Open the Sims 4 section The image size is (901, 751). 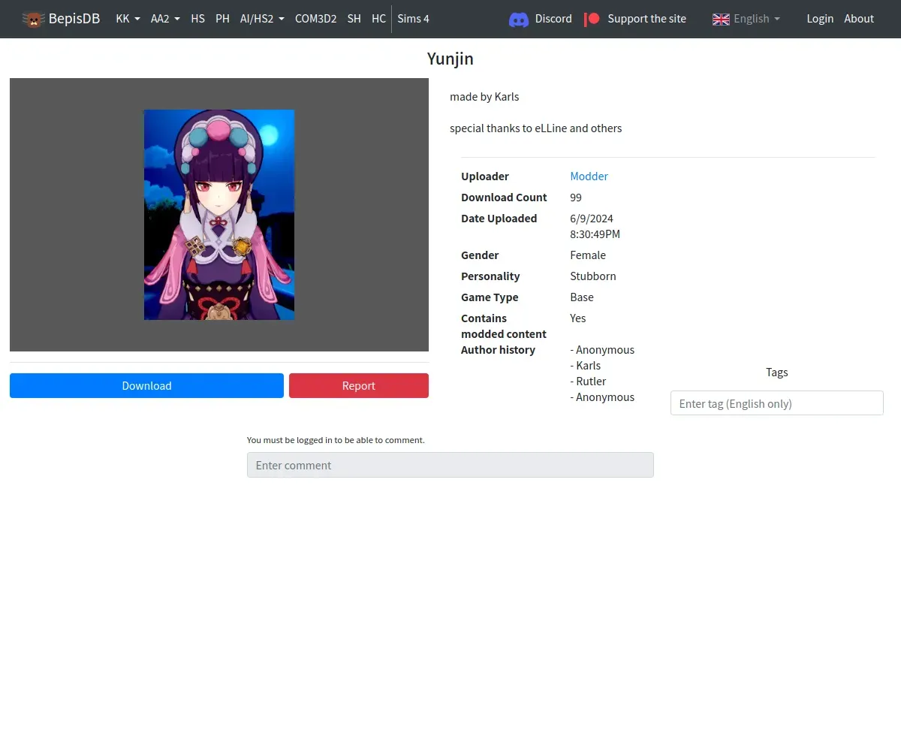click(413, 19)
